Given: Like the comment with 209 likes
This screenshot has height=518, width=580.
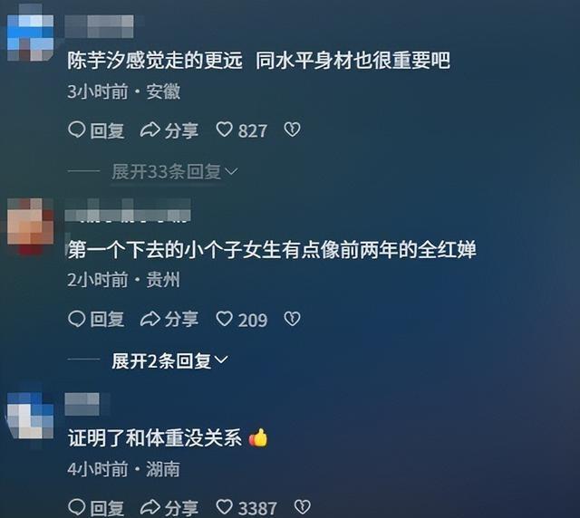Looking at the screenshot, I should [x=241, y=320].
